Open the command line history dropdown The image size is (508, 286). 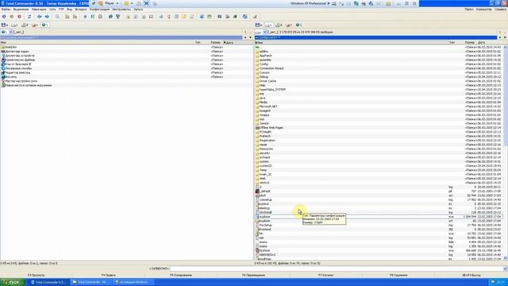[x=506, y=269]
